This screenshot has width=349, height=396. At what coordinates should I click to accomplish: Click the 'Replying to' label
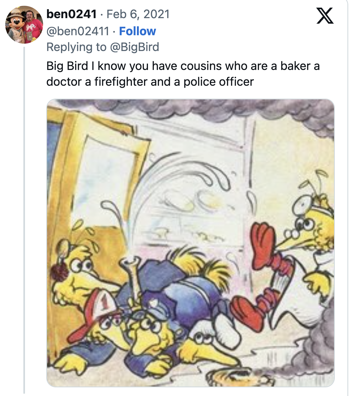pos(76,47)
